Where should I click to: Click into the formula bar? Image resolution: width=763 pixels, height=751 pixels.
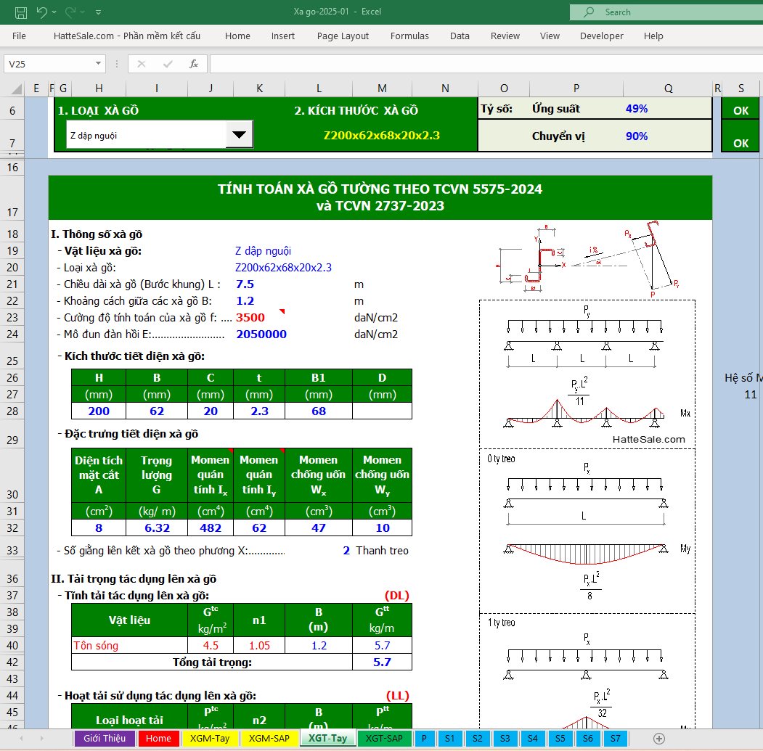[486, 64]
